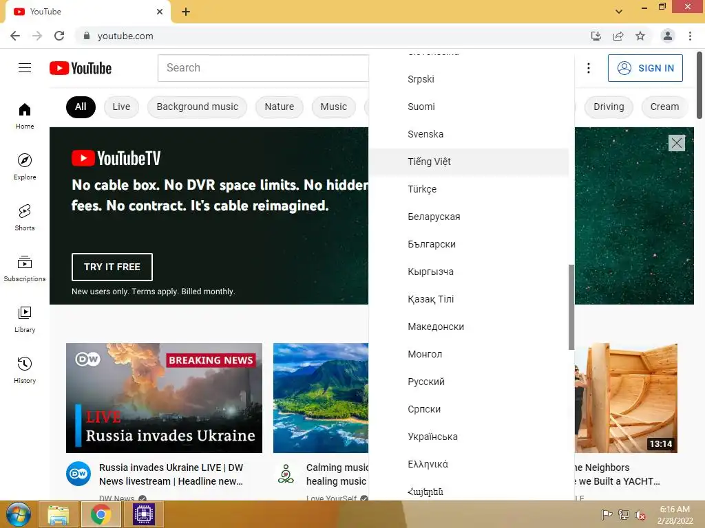This screenshot has height=528, width=705.
Task: Select the Live filter chip
Action: click(x=121, y=107)
